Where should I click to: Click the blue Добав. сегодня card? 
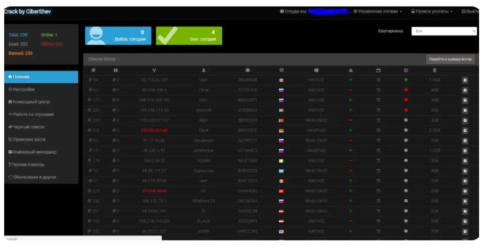point(118,36)
